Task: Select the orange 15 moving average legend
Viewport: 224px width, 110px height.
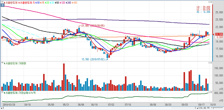Action: coord(42,3)
